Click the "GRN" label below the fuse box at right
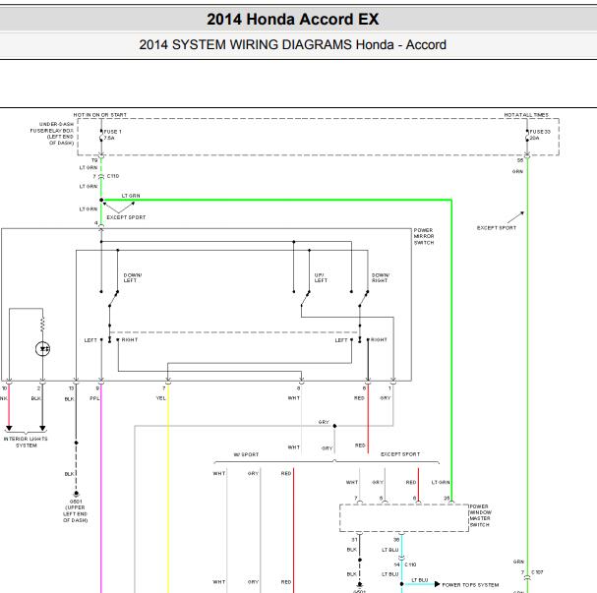Image resolution: width=597 pixels, height=593 pixels. pos(517,172)
